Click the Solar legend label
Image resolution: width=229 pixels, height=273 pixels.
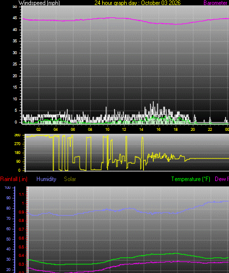tap(70, 179)
